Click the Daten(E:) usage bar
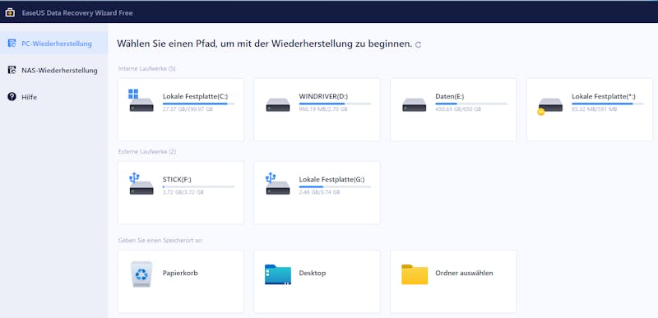Image resolution: width=658 pixels, height=318 pixels. coord(470,104)
